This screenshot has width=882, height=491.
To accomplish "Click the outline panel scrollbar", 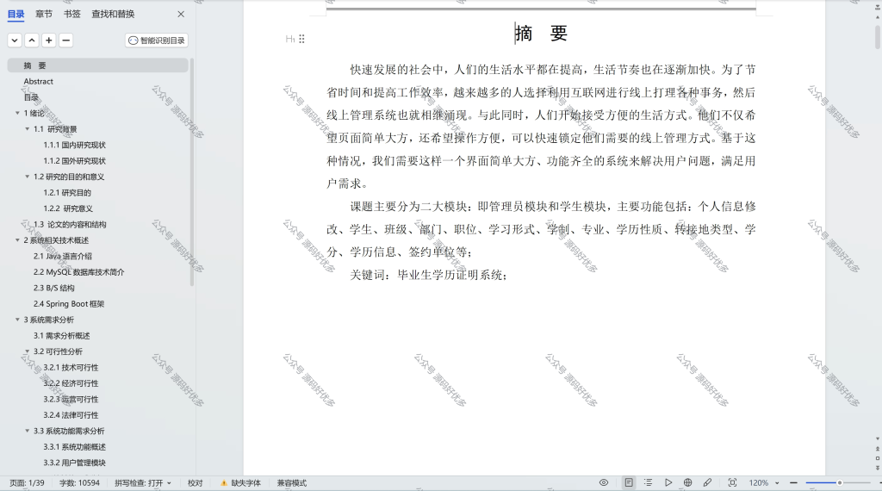I will 192,172.
